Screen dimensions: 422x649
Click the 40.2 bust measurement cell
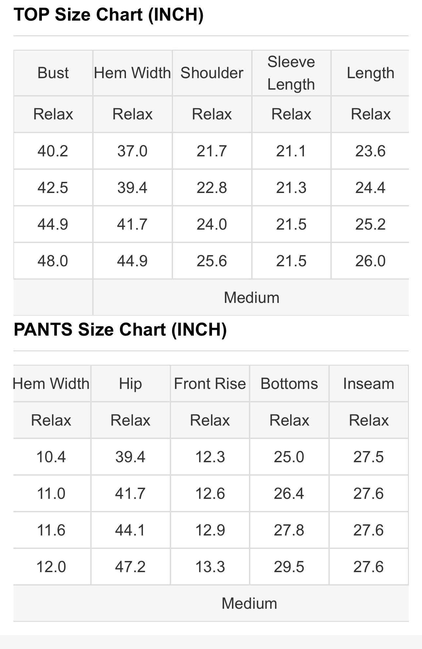click(53, 151)
